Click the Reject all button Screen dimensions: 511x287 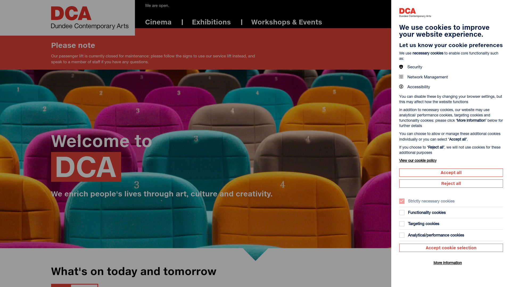(451, 183)
